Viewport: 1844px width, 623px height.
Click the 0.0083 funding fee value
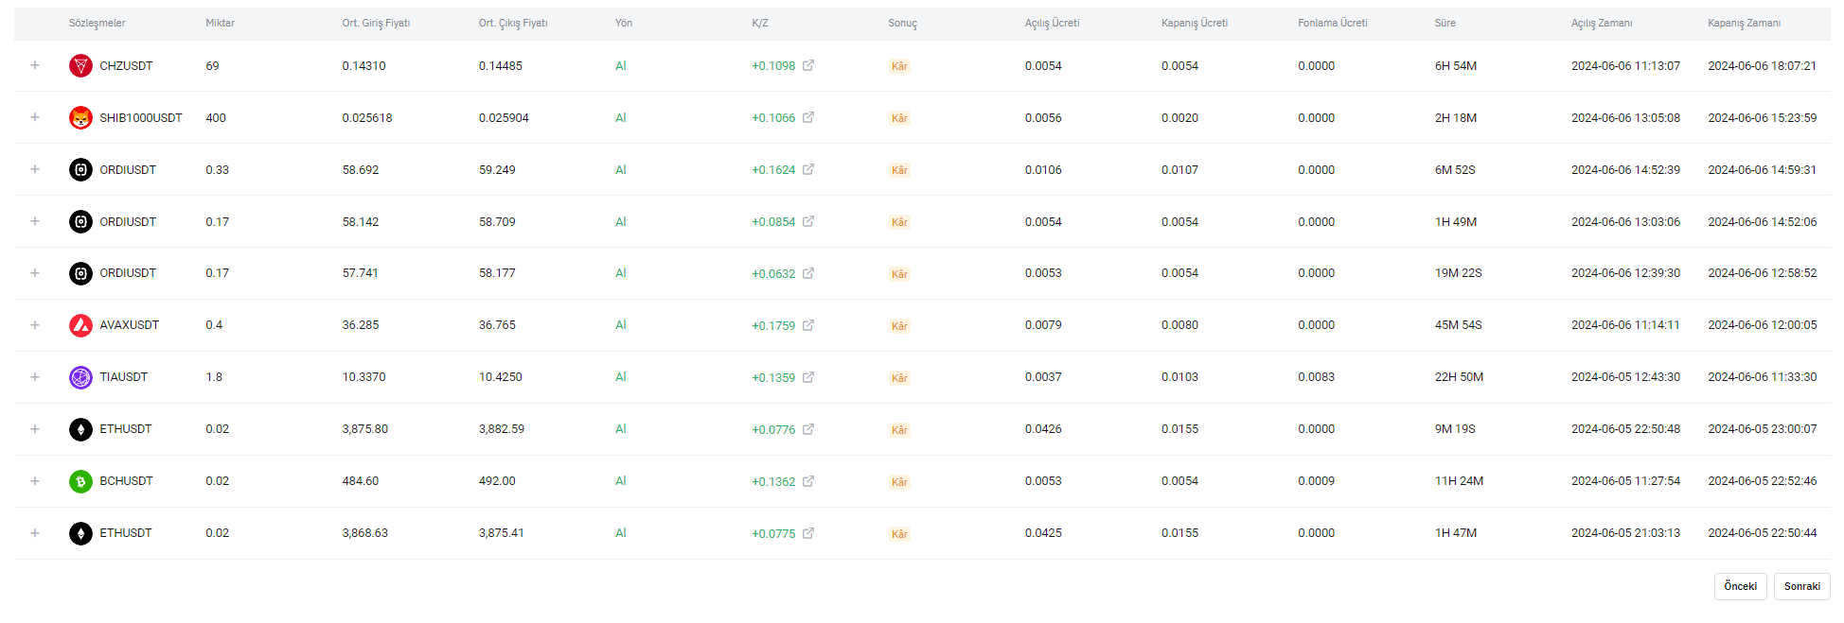pyautogui.click(x=1316, y=377)
